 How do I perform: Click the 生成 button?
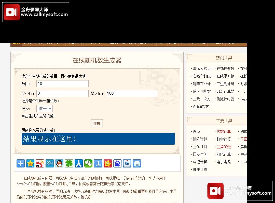97,123
